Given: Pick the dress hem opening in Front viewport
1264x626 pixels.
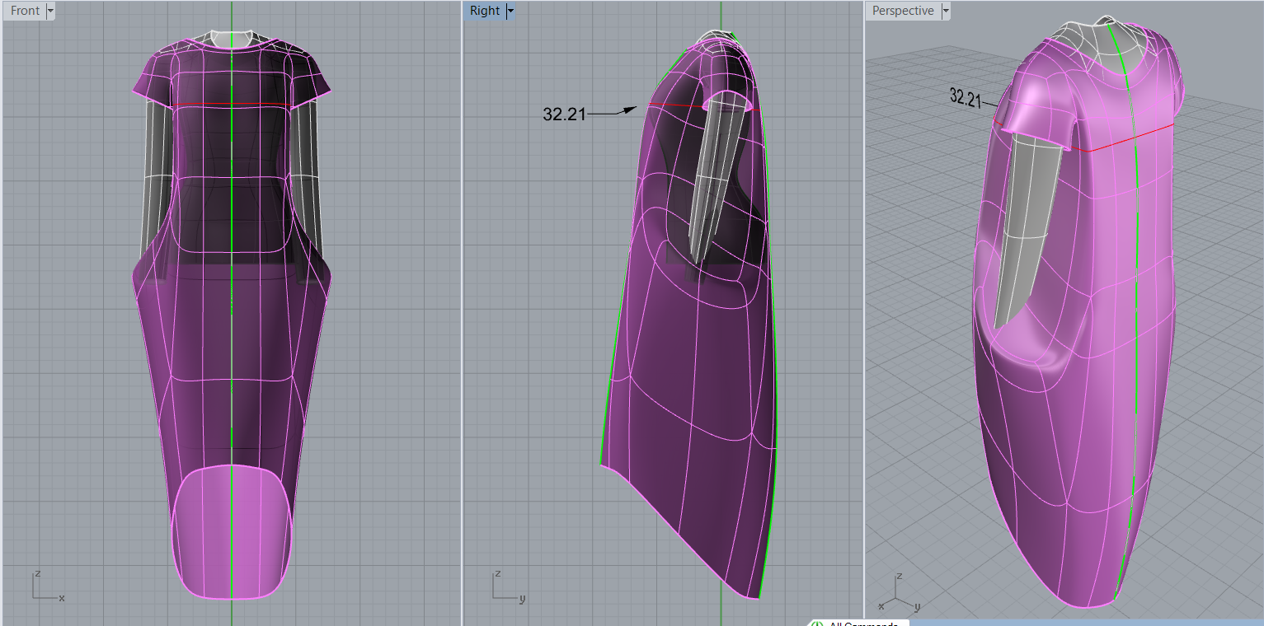Looking at the screenshot, I should tap(232, 531).
